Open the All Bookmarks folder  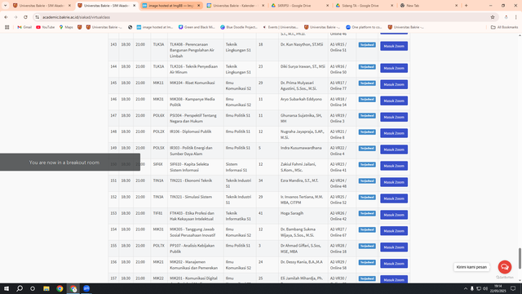pyautogui.click(x=504, y=27)
